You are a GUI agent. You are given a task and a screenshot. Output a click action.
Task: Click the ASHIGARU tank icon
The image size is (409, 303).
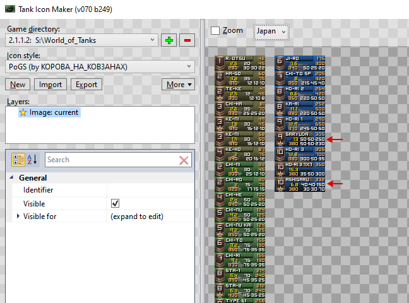tap(300, 184)
